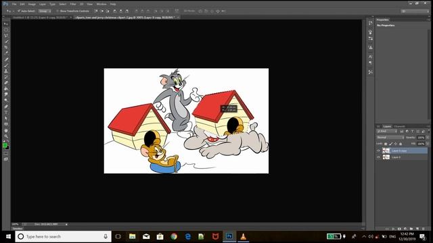Select the Magic Wand tool
433x243 pixels.
click(6, 41)
